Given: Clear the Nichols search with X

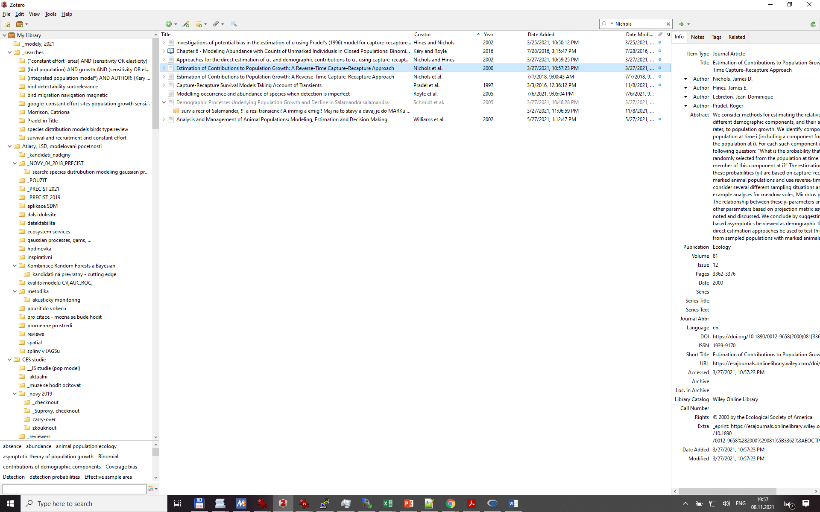Looking at the screenshot, I should click(x=668, y=24).
